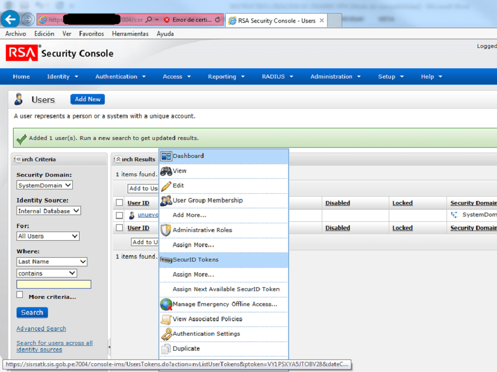497x372 pixels.
Task: Select the checkbox beside the unuevo user row
Action: pos(119,215)
